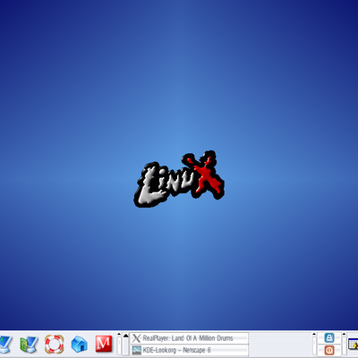The height and width of the screenshot is (358, 358).
Task: Switch to KDE-Look.org Netscape 6 window
Action: 190,350
